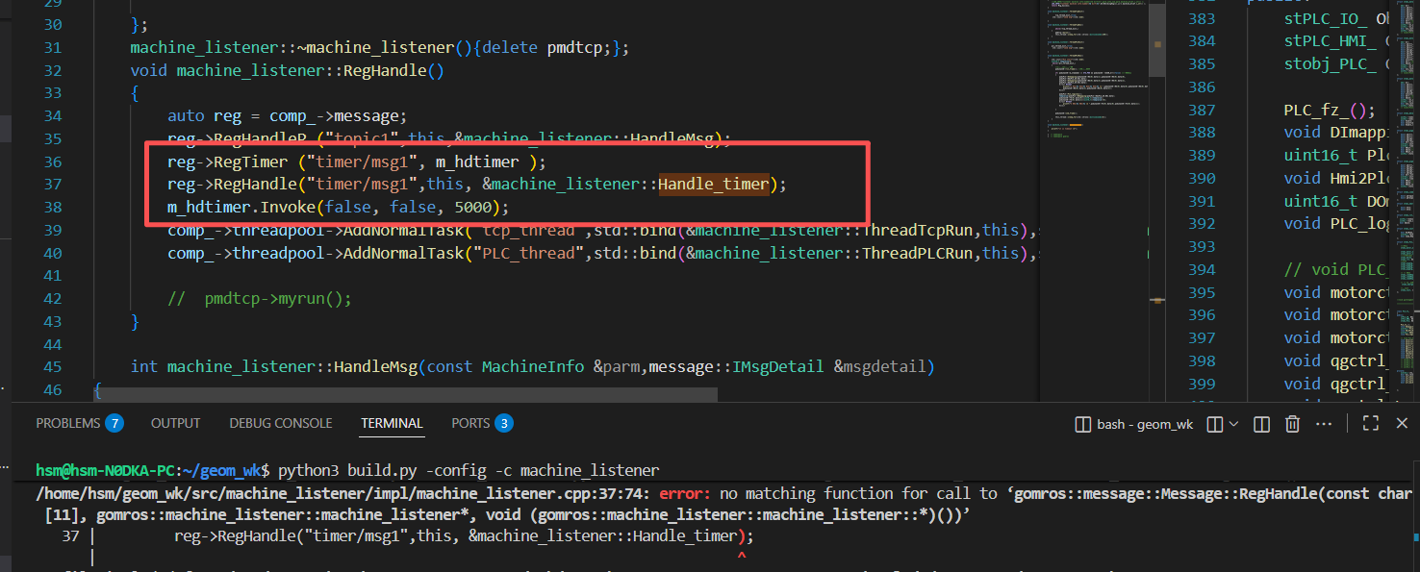Open the DEBUG CONSOLE tab

280,423
